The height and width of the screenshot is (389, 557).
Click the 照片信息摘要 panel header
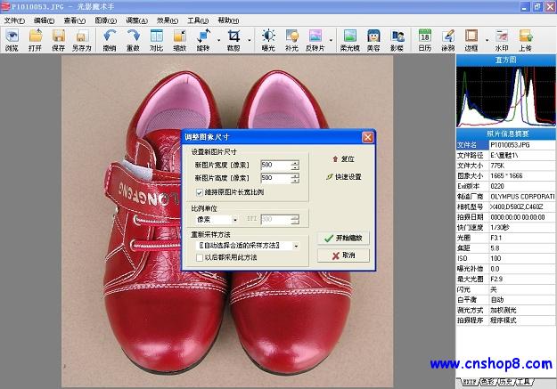tap(506, 134)
